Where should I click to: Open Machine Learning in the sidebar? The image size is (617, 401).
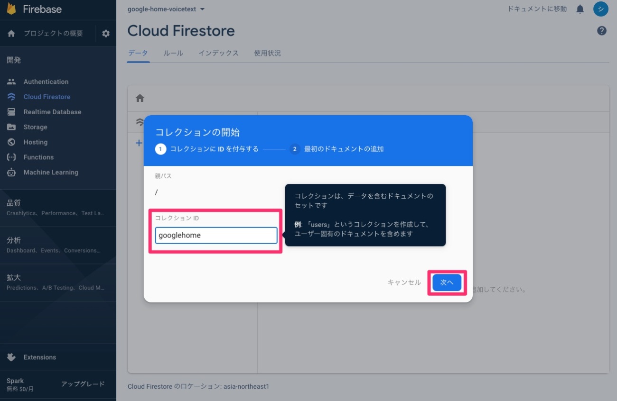pyautogui.click(x=51, y=173)
